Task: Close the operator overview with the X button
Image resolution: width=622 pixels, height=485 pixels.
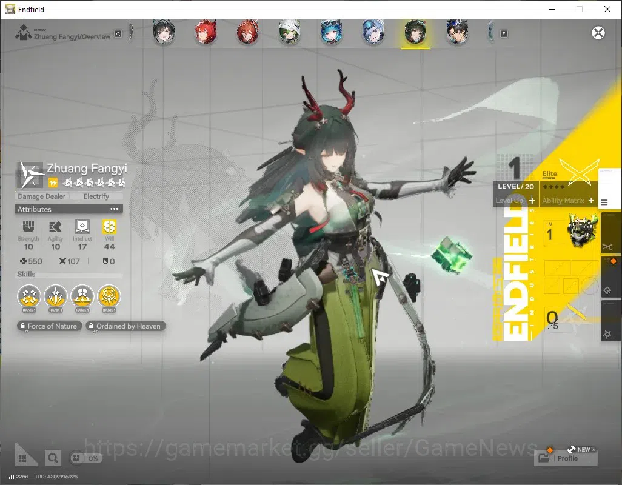Action: (x=598, y=33)
